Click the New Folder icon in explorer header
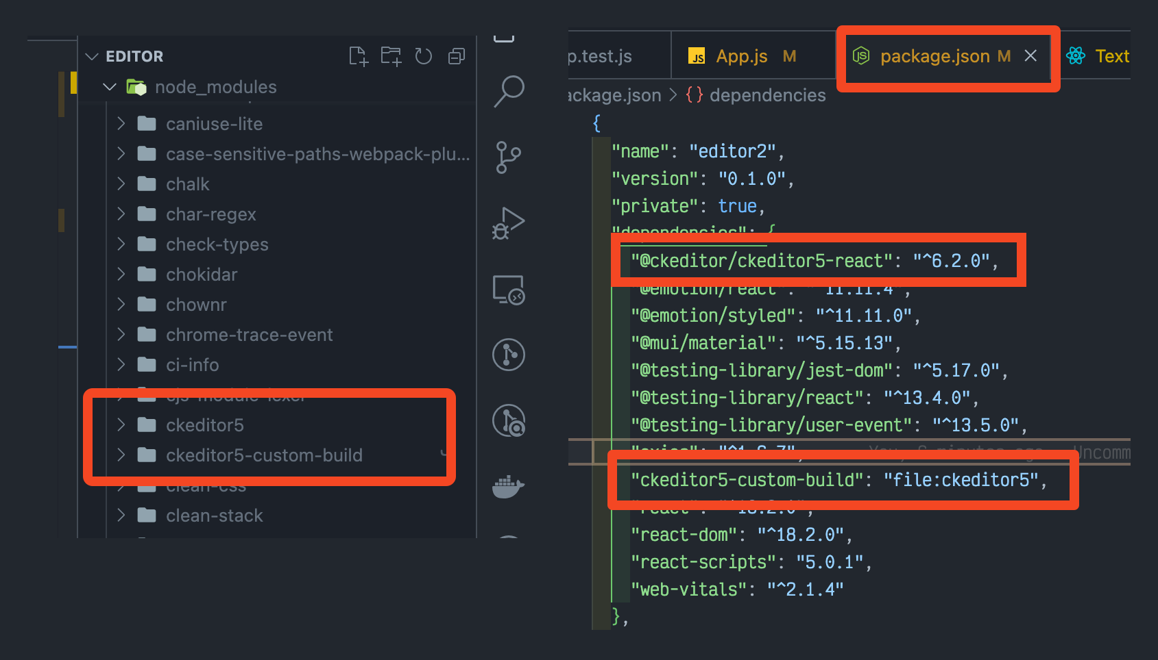Screen dimensions: 1158x660 pos(391,56)
